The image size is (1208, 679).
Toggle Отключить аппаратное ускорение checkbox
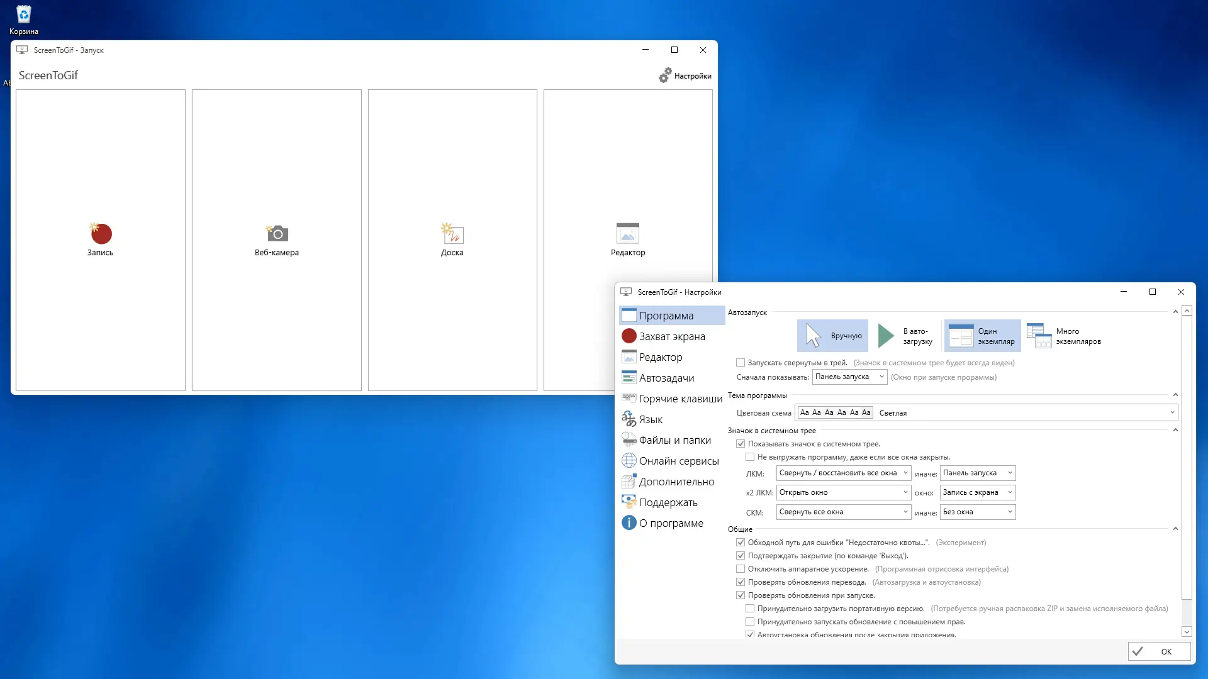[741, 569]
